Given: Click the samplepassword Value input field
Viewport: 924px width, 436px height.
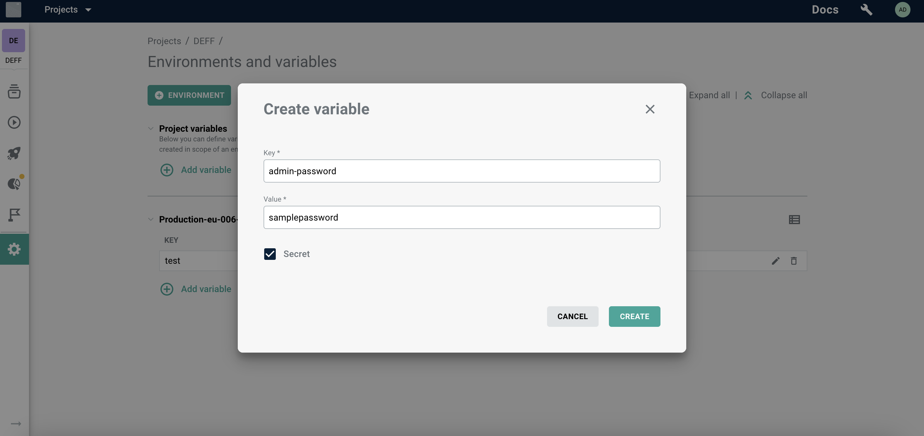Looking at the screenshot, I should coord(462,217).
